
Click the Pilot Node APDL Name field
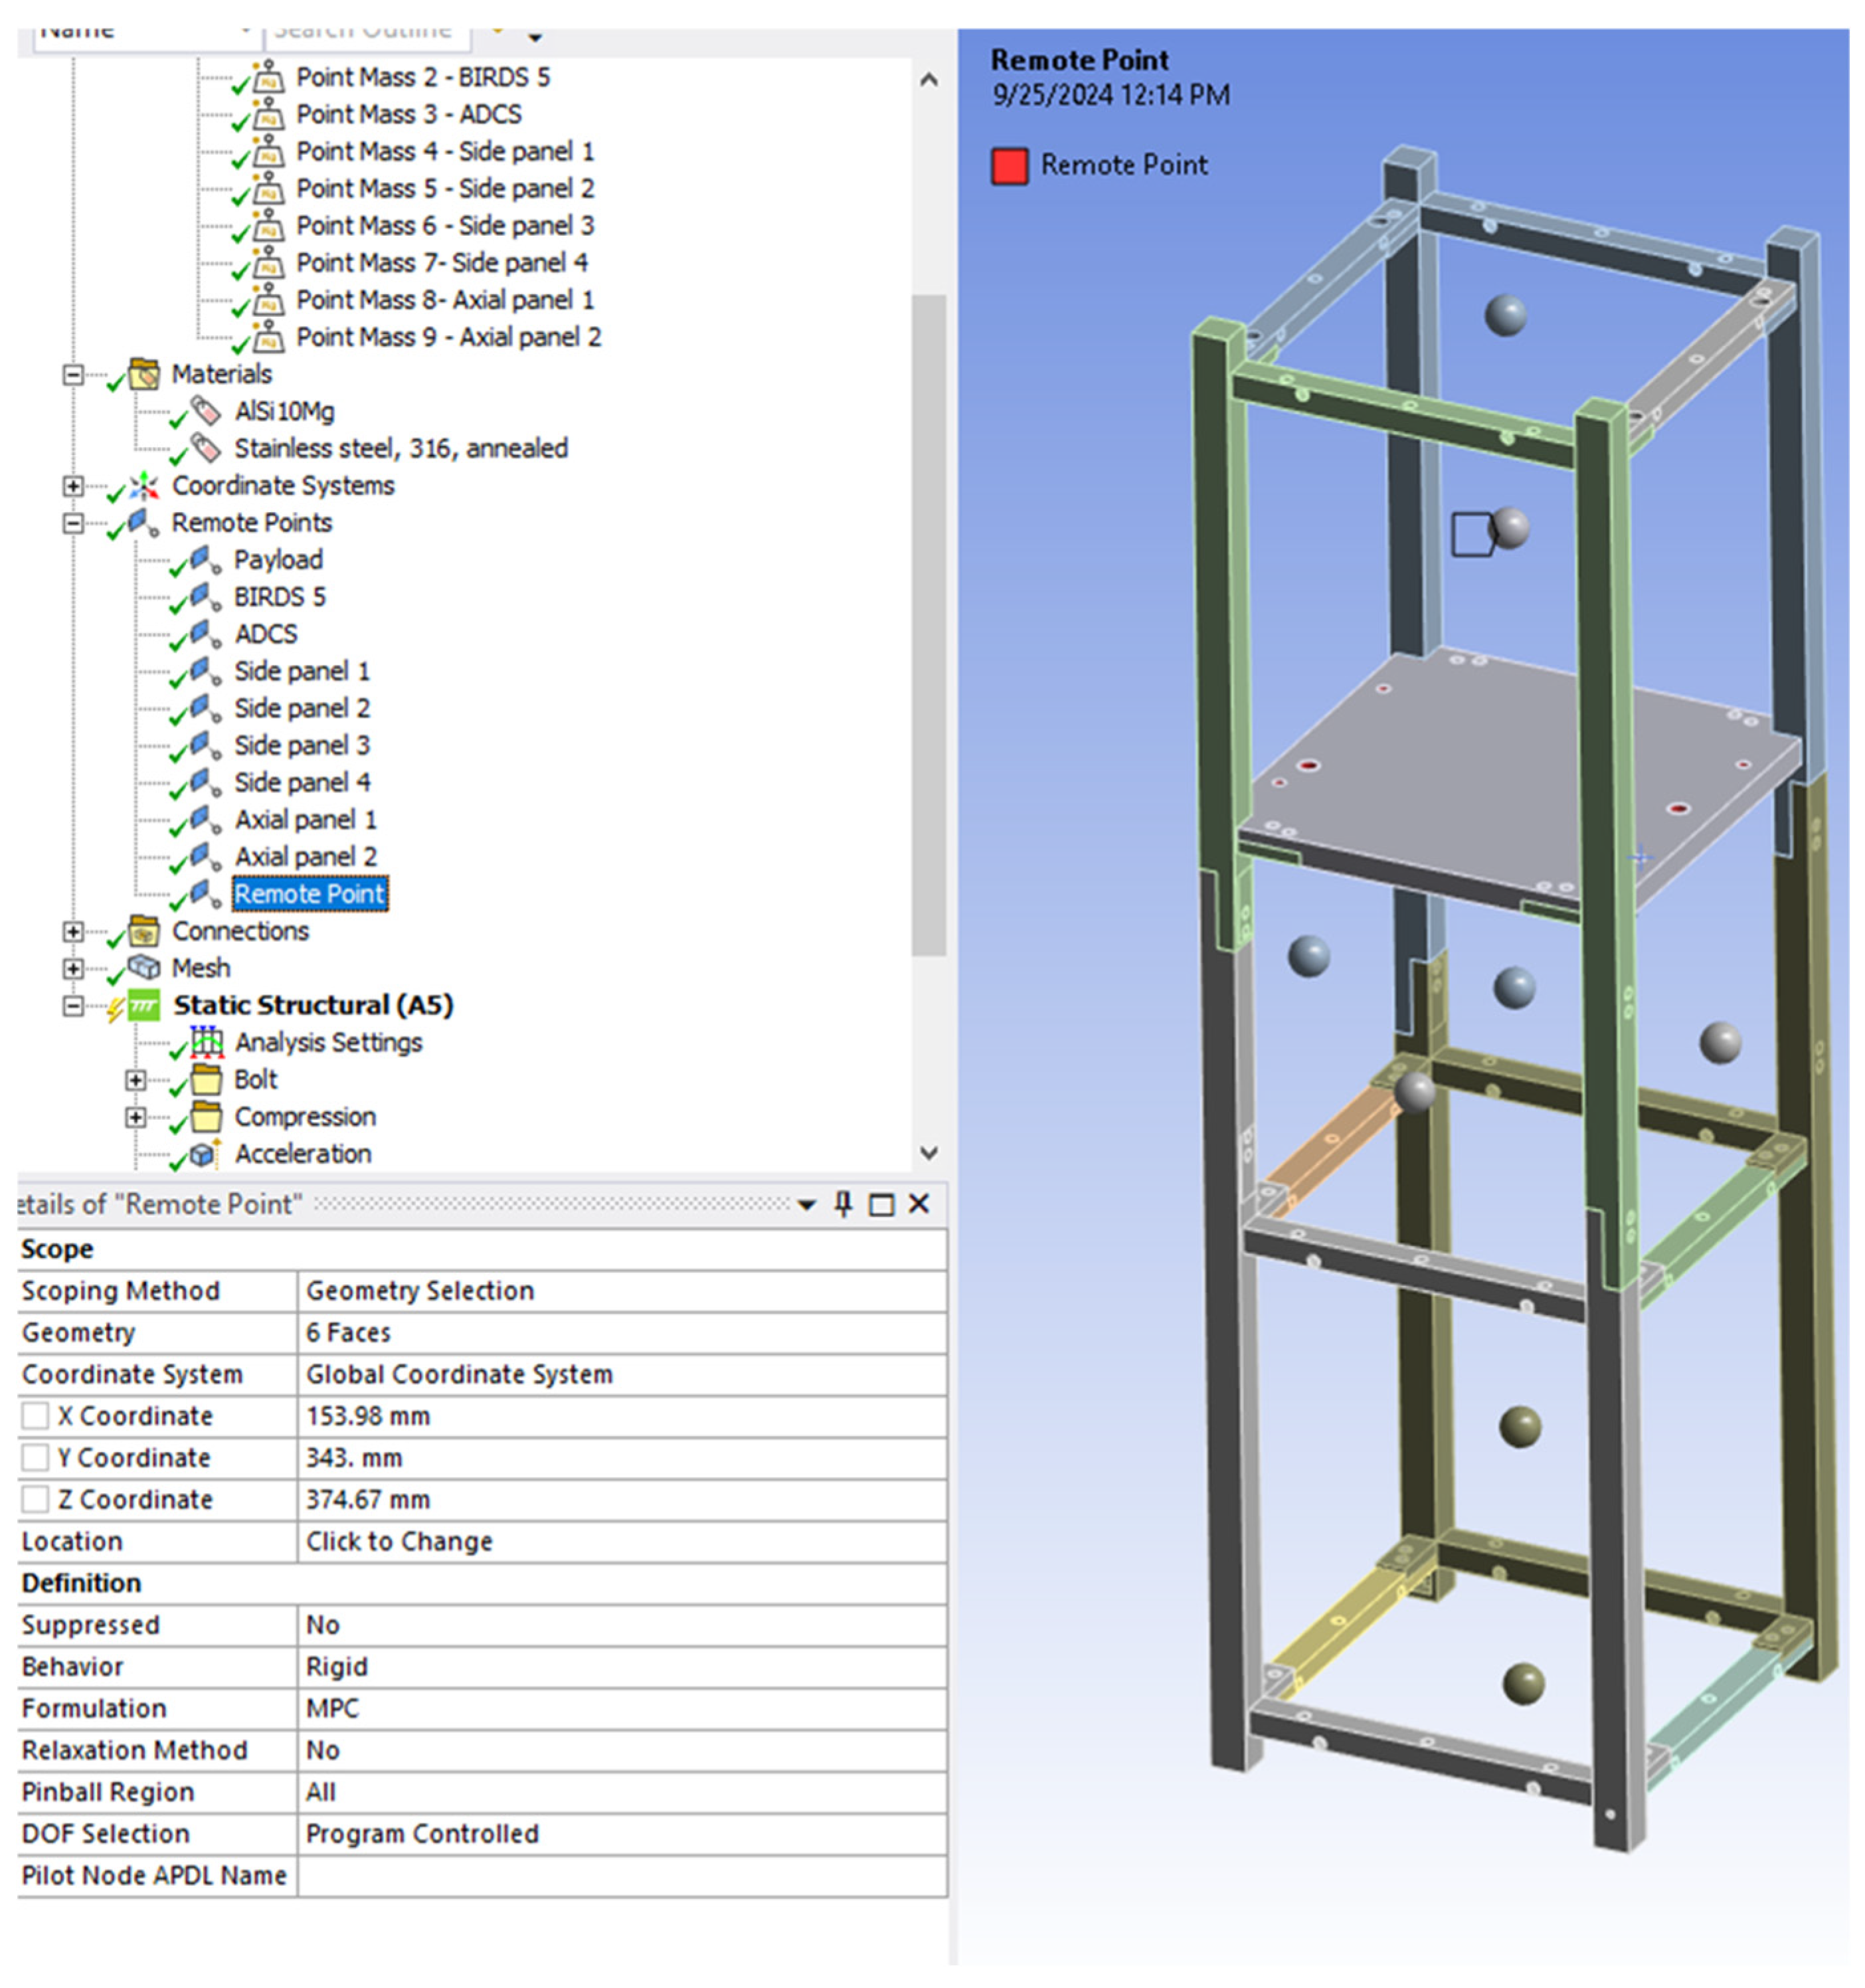point(621,1876)
